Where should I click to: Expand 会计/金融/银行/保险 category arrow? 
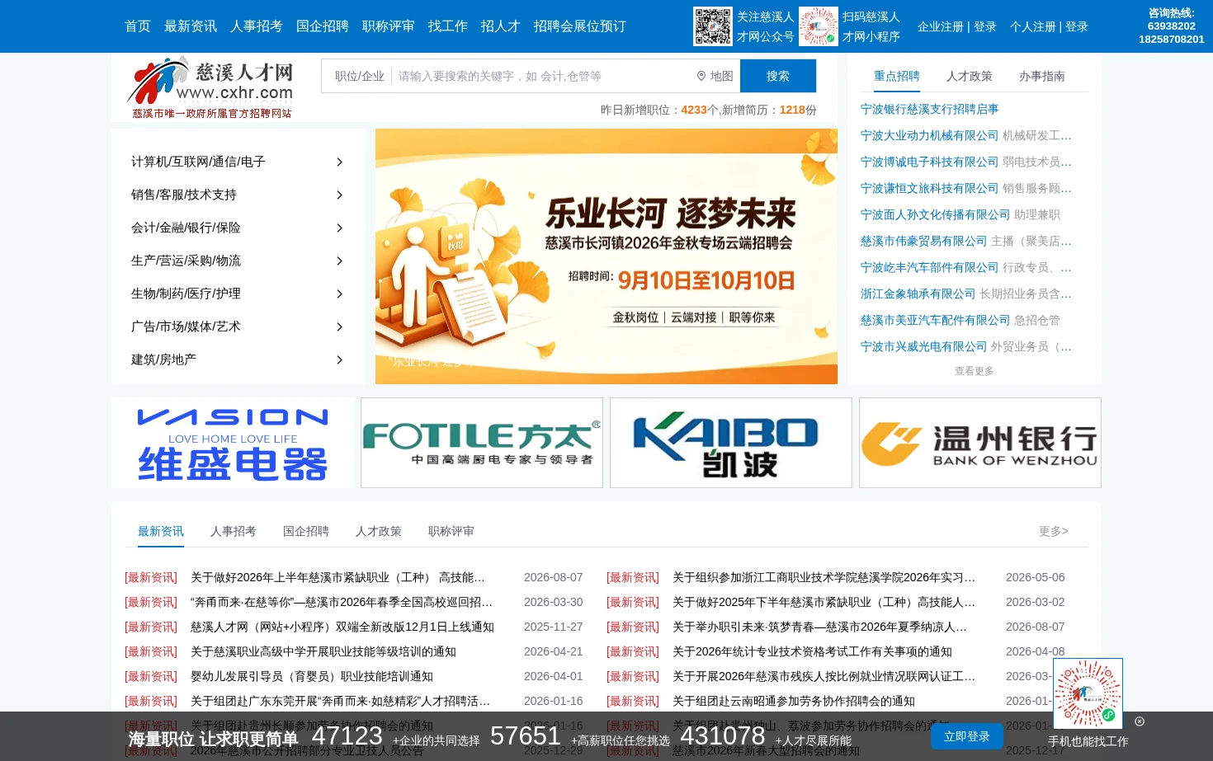click(339, 228)
